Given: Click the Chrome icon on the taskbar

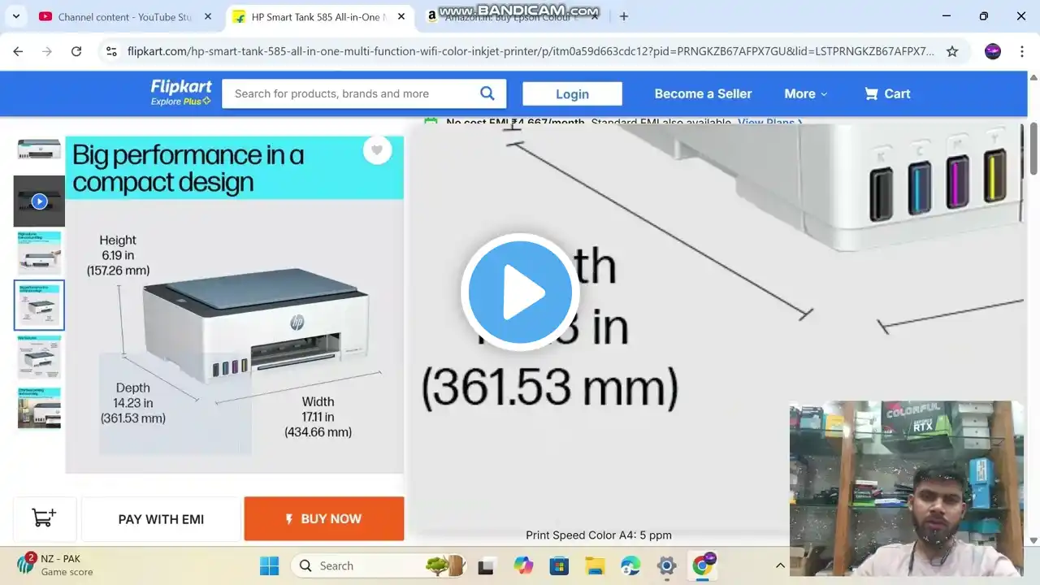Looking at the screenshot, I should point(703,565).
